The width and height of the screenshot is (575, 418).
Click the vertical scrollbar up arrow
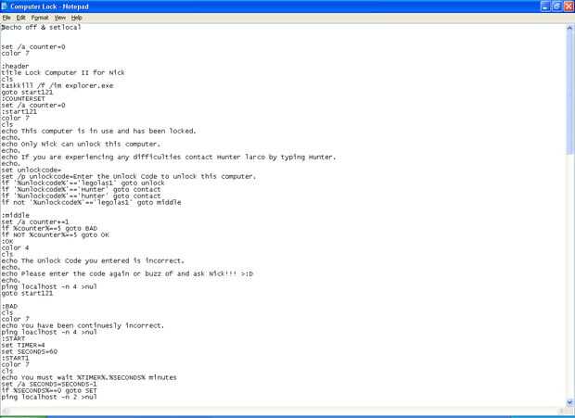point(569,28)
